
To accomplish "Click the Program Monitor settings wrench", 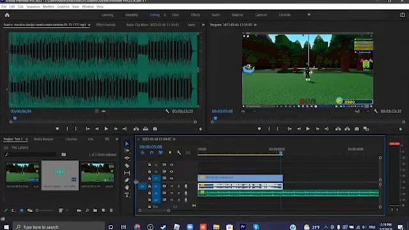I will point(376,111).
